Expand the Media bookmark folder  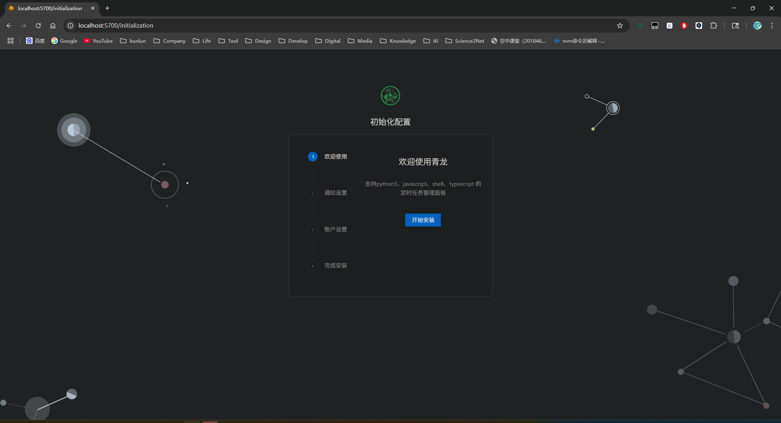tap(360, 41)
